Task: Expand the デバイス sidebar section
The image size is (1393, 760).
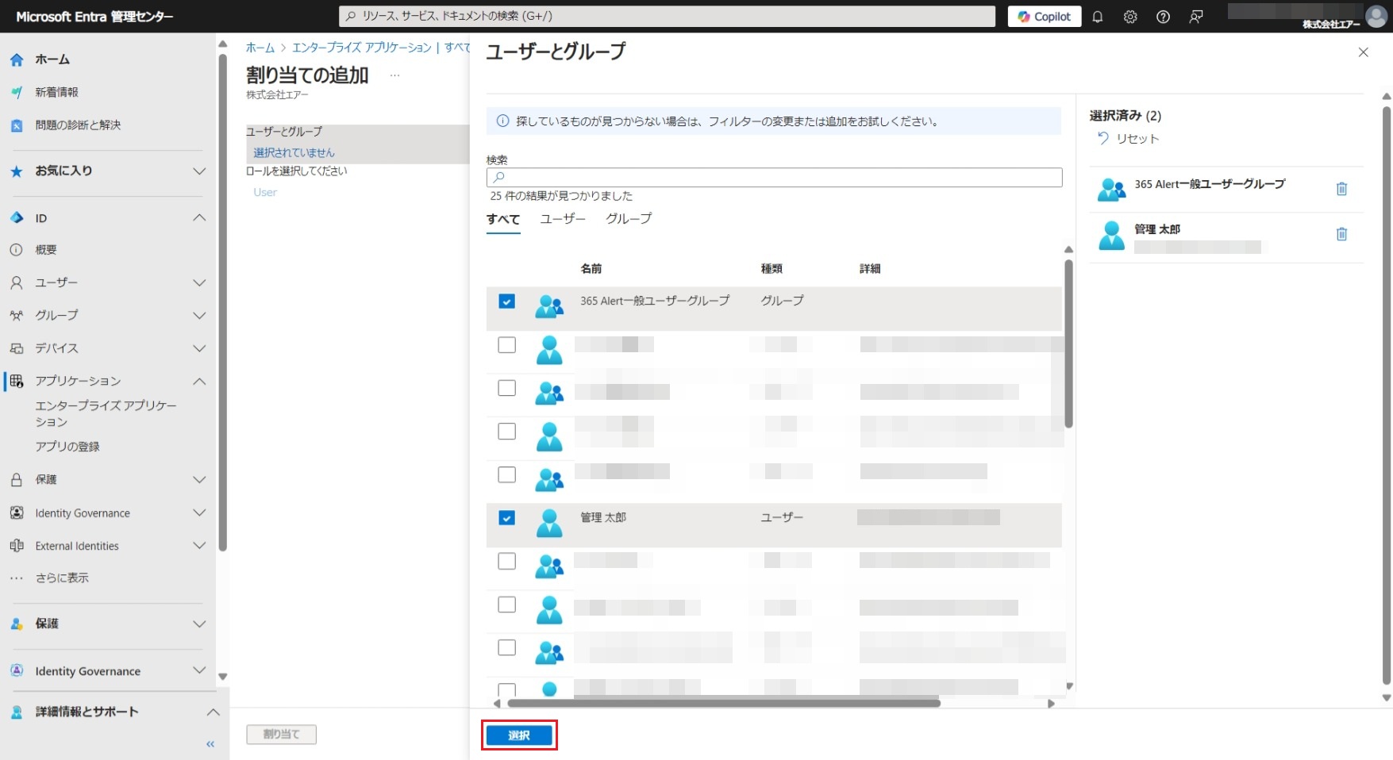Action: [199, 348]
